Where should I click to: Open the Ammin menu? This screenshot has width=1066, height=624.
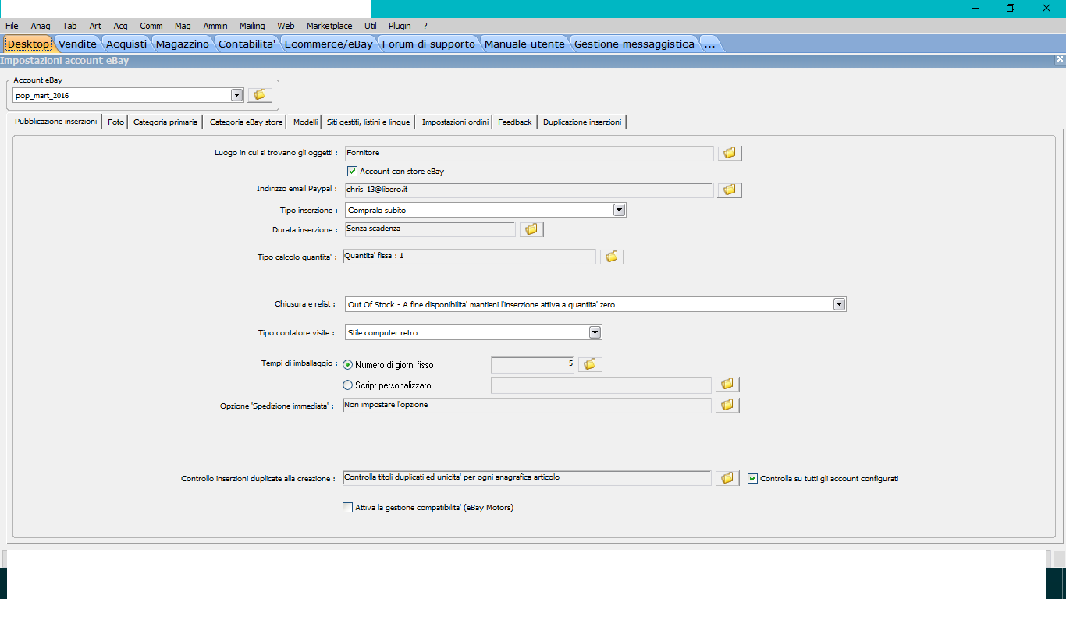tap(215, 26)
